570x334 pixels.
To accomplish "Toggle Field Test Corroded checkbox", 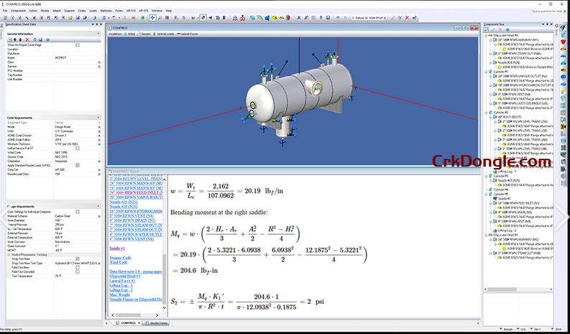I will 78,272.
